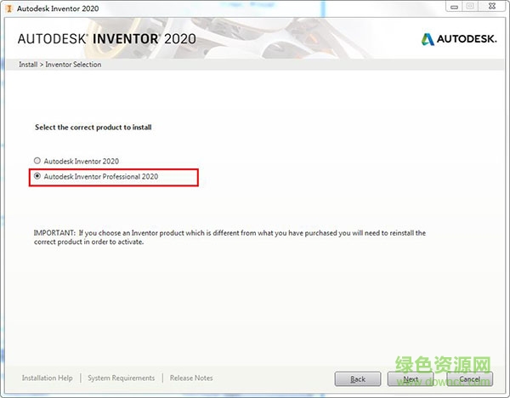
Task: View the System Requirements link
Action: (x=122, y=378)
